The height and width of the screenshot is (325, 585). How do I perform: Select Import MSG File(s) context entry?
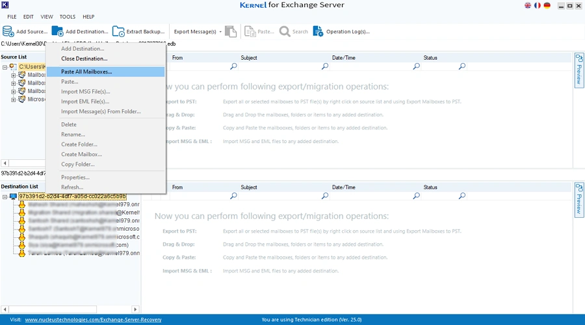105,92
